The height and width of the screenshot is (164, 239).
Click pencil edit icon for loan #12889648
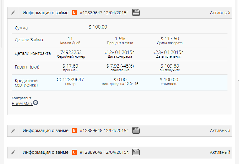[x=13, y=131]
